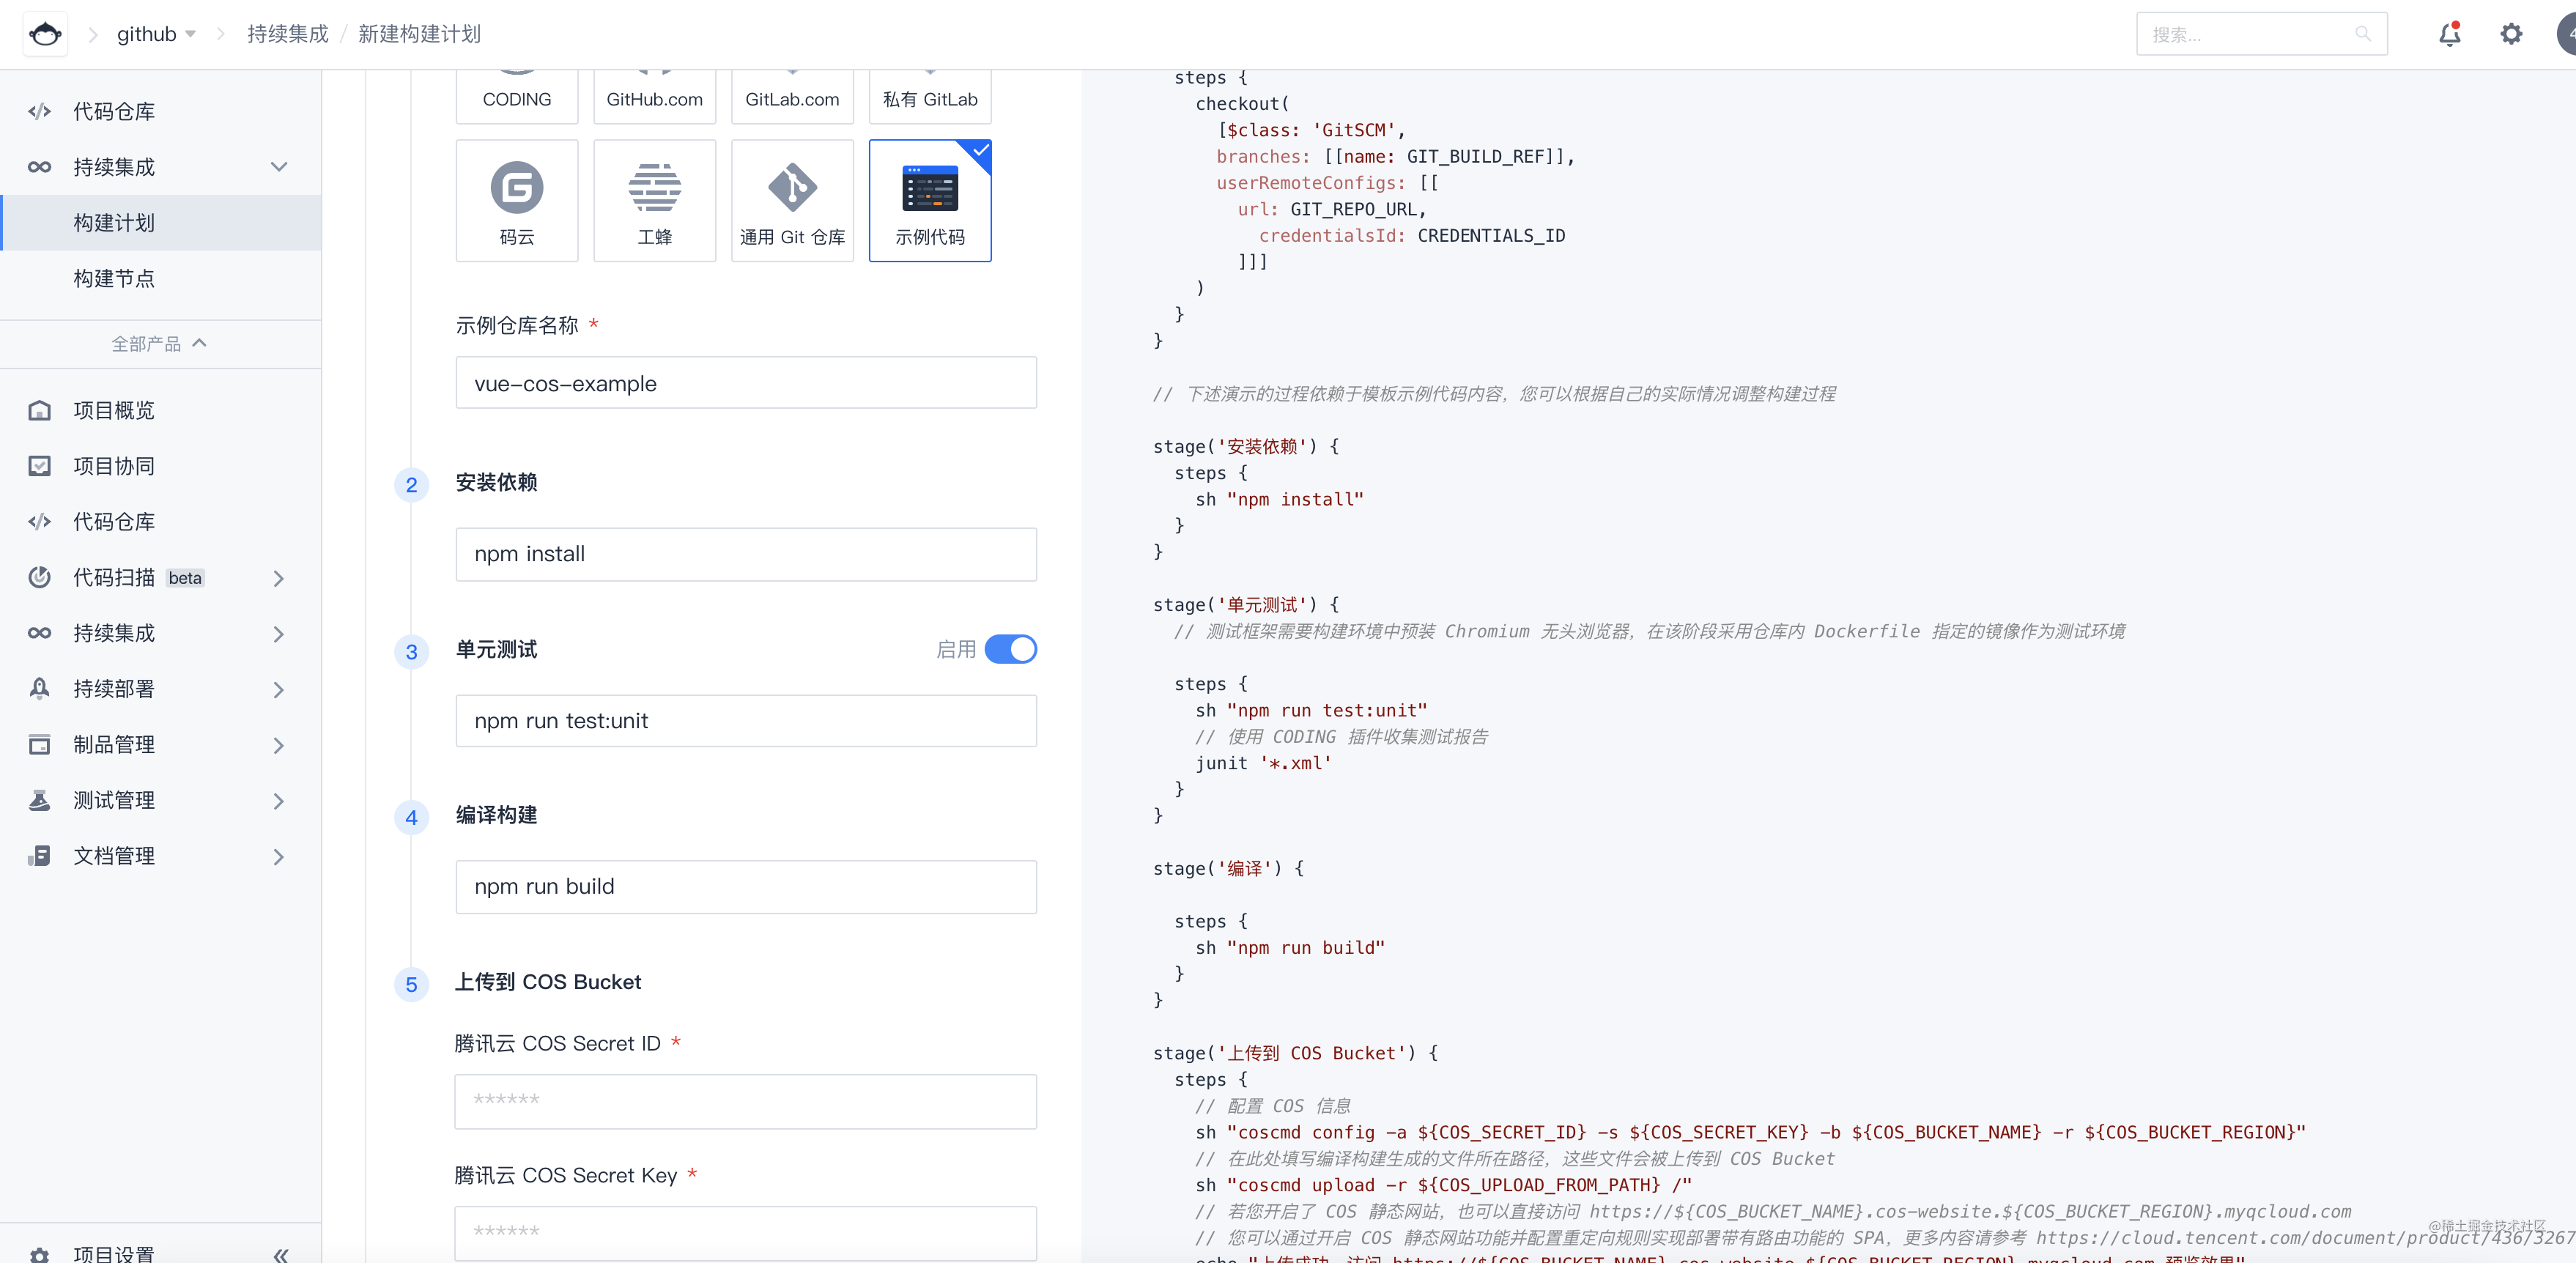Viewport: 2576px width, 1263px height.
Task: Expand the 测试管理 submenu arrow
Action: pos(279,801)
